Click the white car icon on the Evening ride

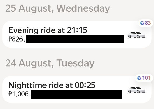pos(137,35)
